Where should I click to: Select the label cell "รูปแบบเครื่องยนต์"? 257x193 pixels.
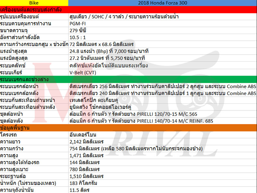[x=34, y=17]
